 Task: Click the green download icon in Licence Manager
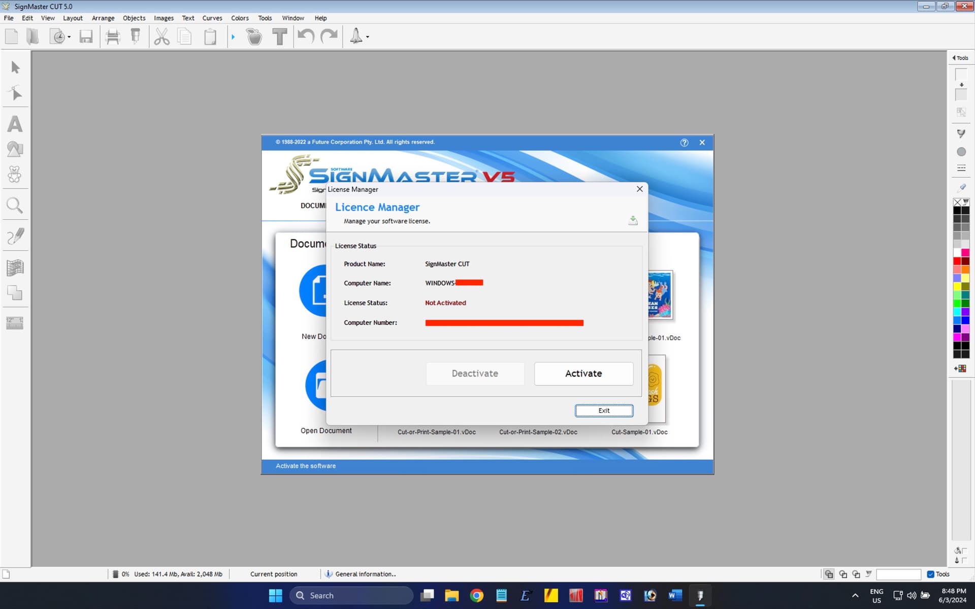coord(633,220)
